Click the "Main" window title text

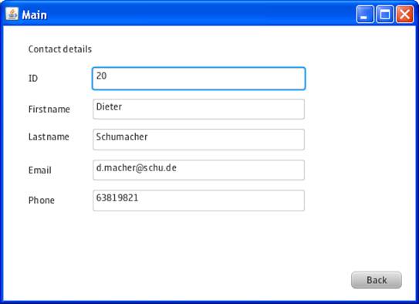point(34,15)
